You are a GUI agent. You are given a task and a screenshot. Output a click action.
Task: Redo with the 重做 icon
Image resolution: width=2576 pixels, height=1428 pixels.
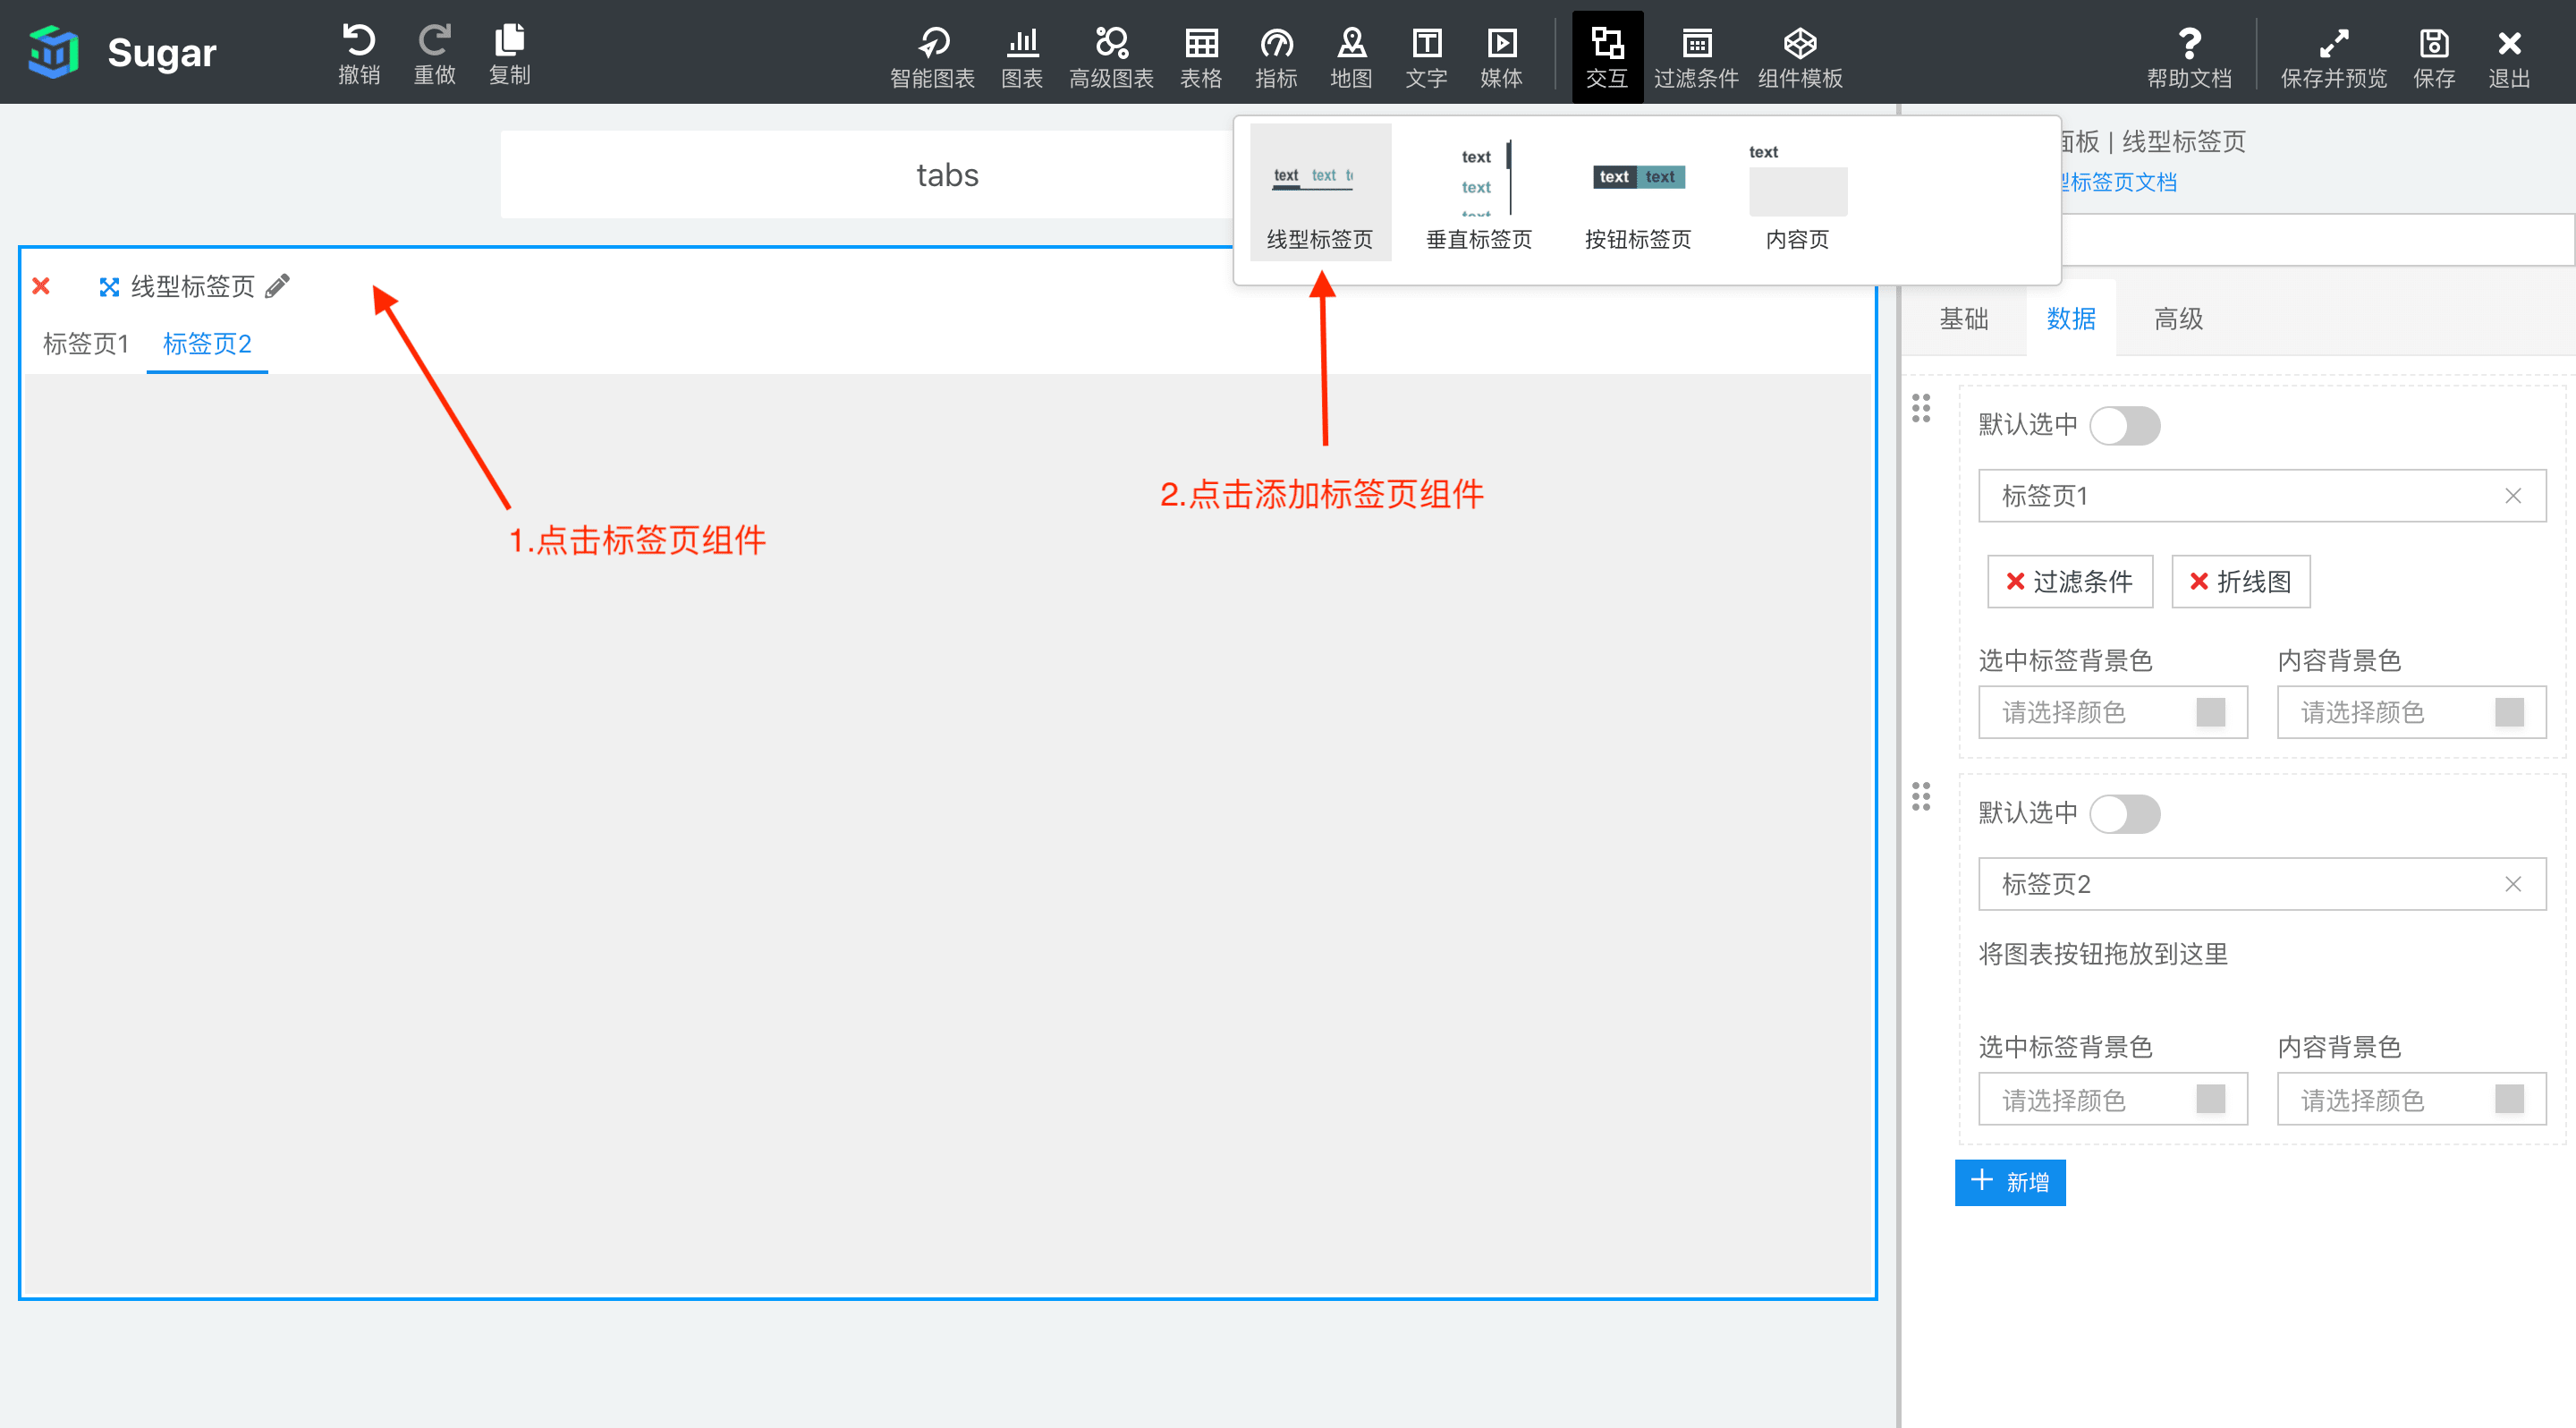point(434,53)
